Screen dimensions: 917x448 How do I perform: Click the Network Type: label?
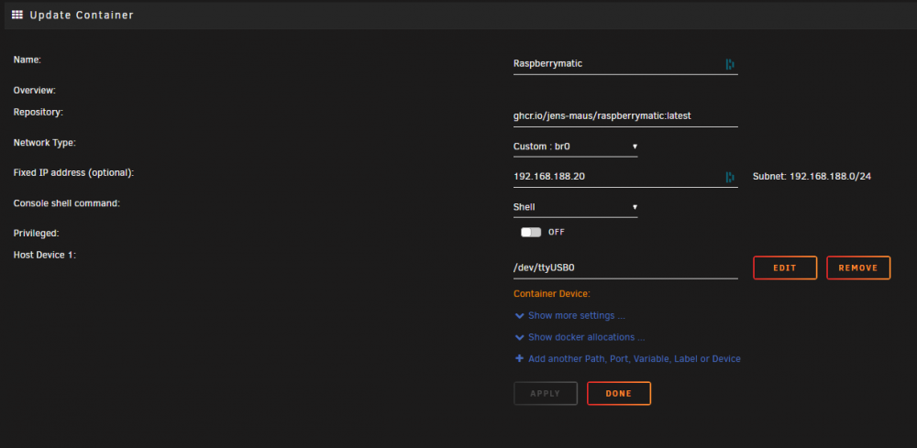coord(44,142)
